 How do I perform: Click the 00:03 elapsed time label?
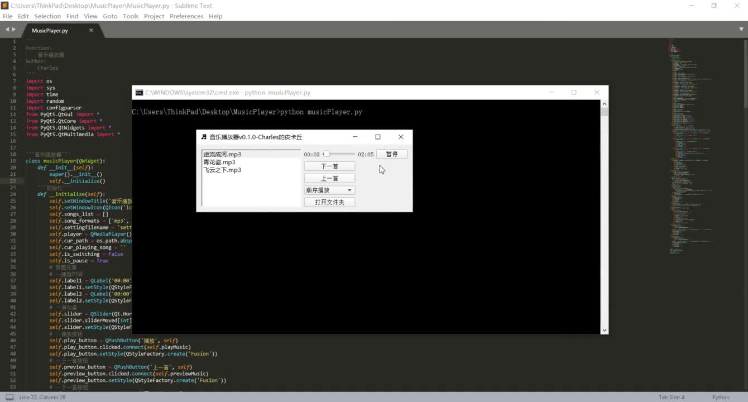(x=312, y=155)
